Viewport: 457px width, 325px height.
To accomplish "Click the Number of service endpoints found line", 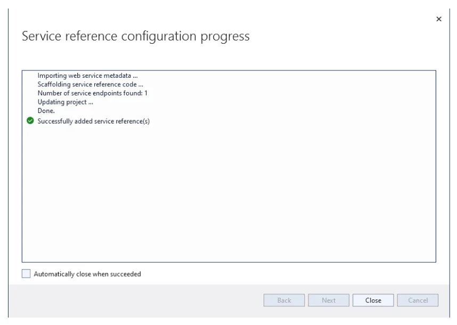I will click(x=92, y=93).
